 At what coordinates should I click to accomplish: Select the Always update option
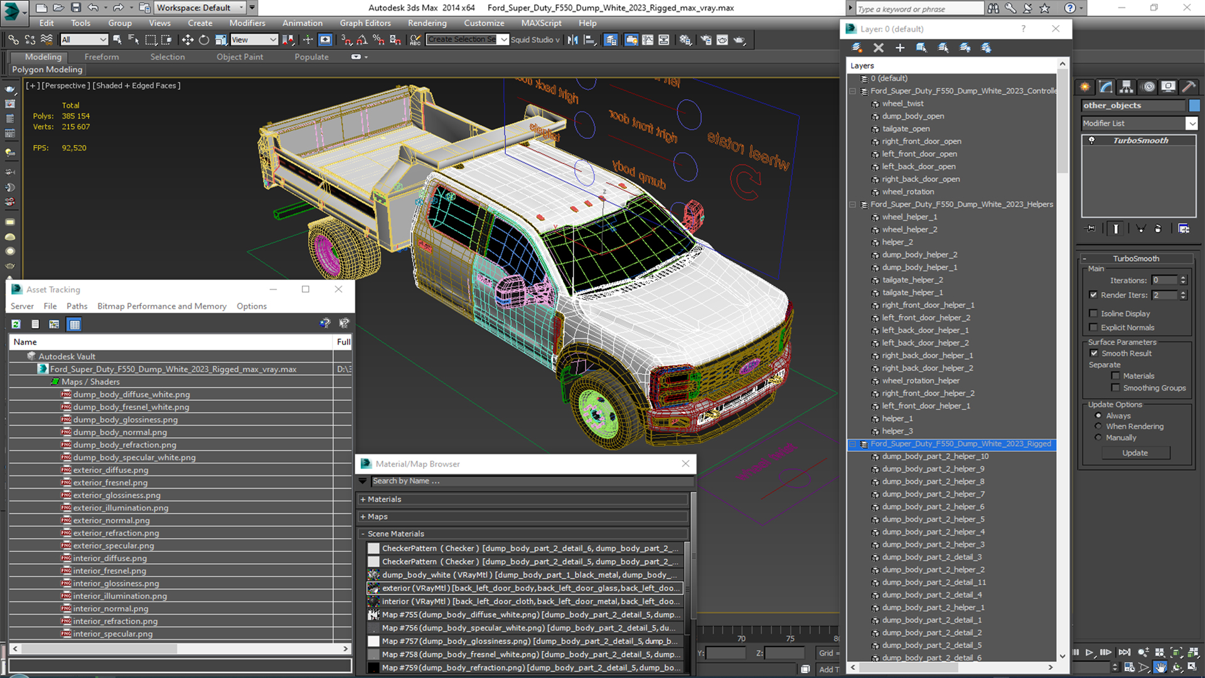(x=1098, y=416)
